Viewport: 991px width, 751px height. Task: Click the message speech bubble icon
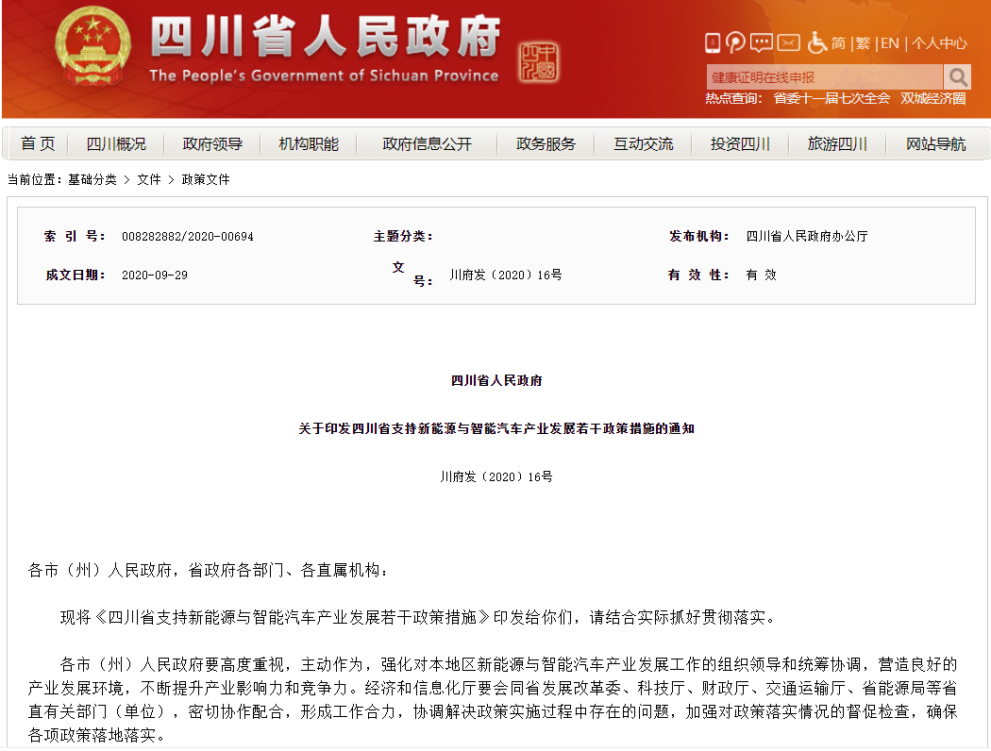click(x=761, y=42)
